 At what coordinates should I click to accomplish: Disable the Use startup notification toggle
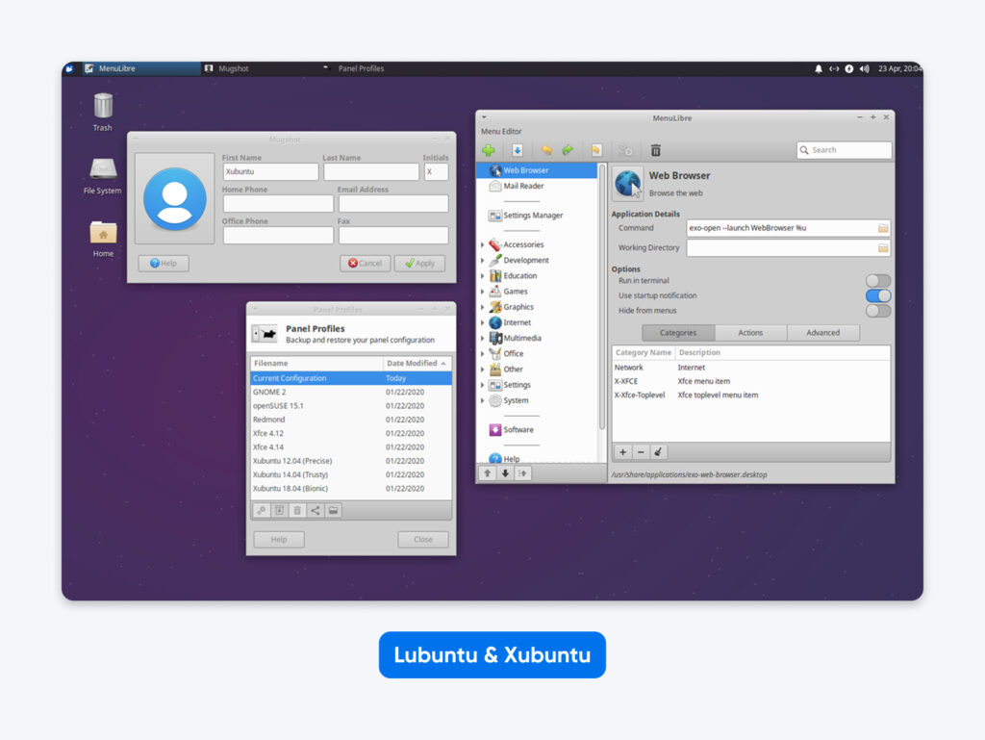(x=876, y=295)
